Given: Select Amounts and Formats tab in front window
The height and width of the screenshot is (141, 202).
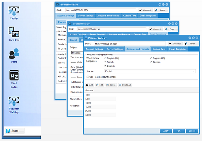Looking at the screenshot, I should click(x=138, y=49).
